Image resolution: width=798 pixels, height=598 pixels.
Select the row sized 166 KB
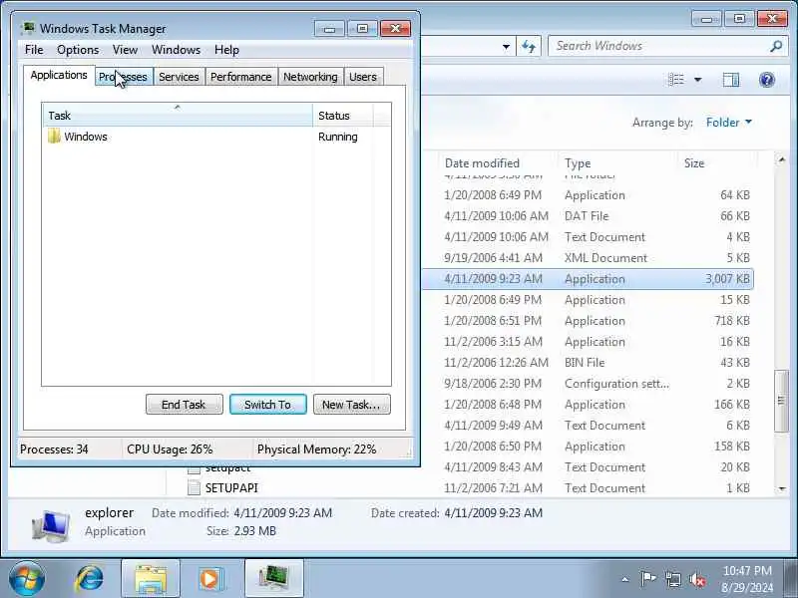tap(588, 405)
